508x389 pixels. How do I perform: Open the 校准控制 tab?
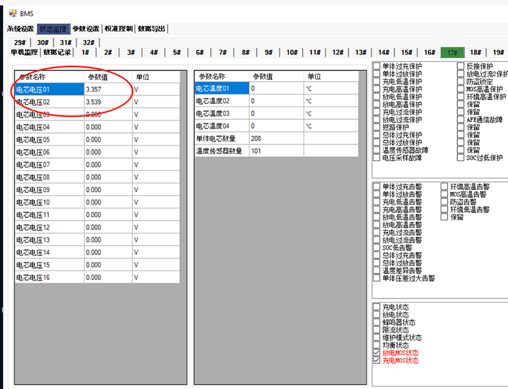(x=119, y=29)
